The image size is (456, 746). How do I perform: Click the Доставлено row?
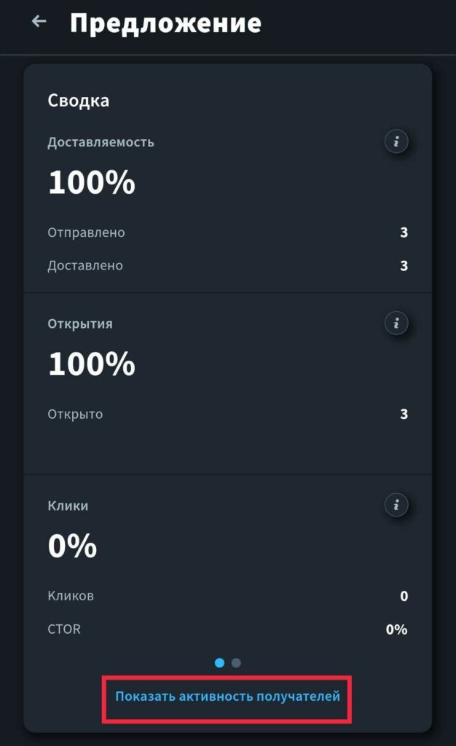click(228, 265)
